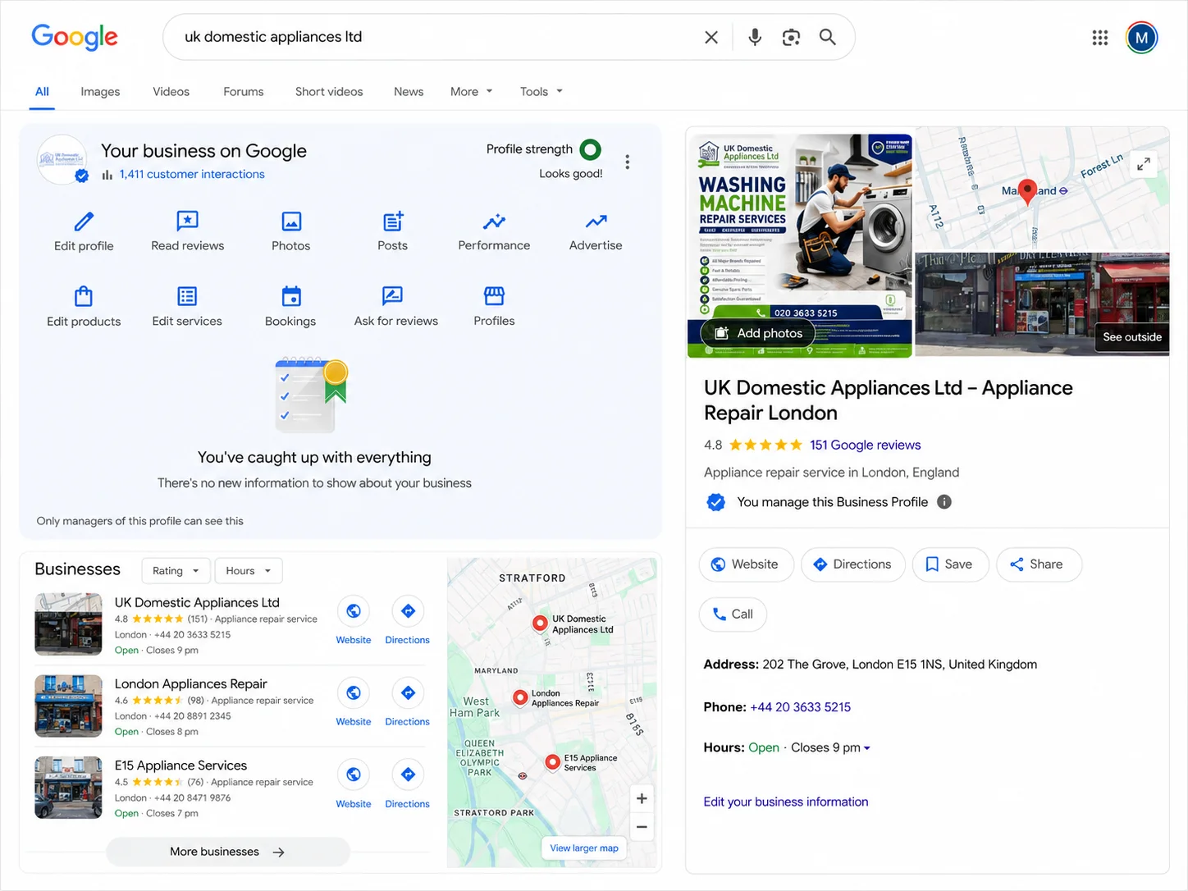
Task: Open the Rating filter dropdown
Action: [x=176, y=571]
